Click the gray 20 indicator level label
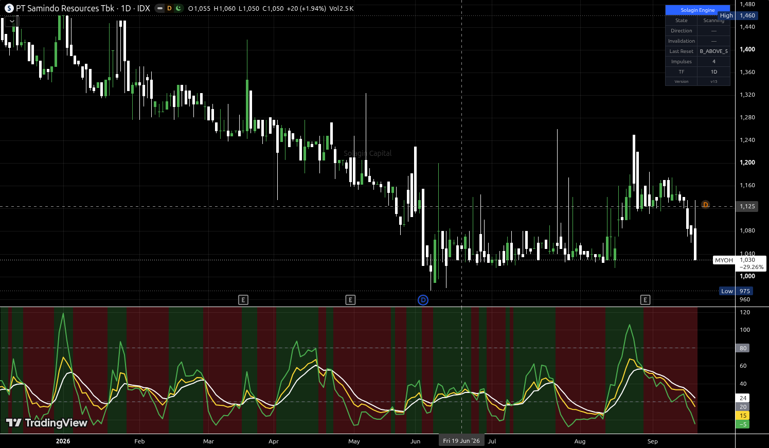The image size is (769, 448). [743, 407]
